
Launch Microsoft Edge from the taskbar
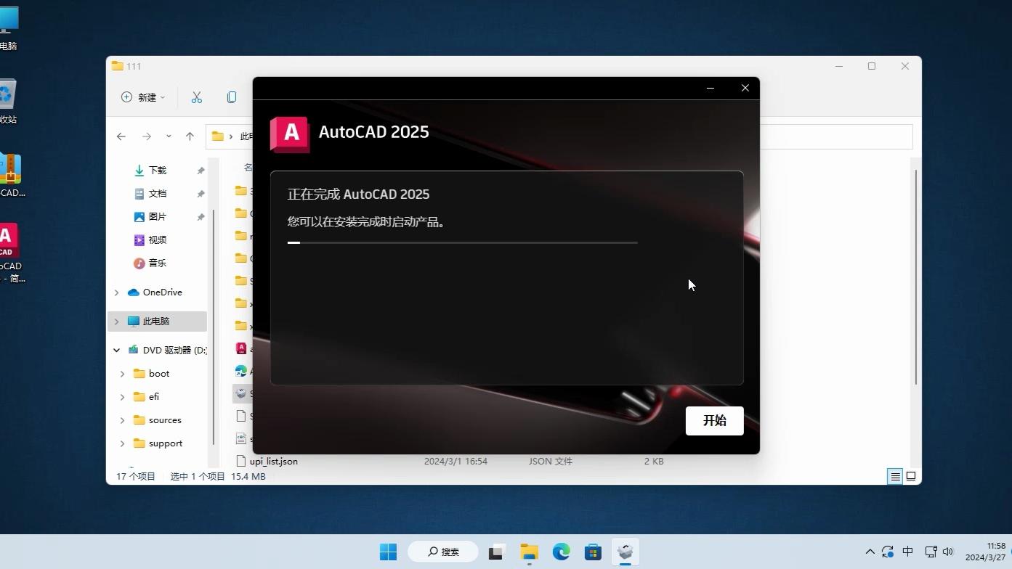(x=561, y=552)
